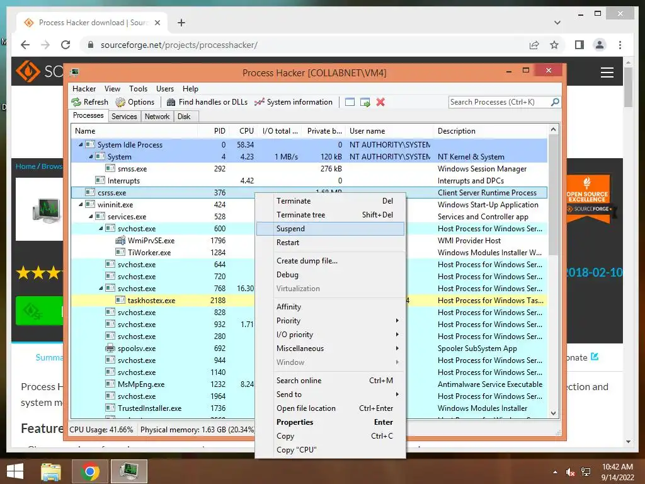Open Properties from context menu
645x484 pixels.
coord(330,422)
